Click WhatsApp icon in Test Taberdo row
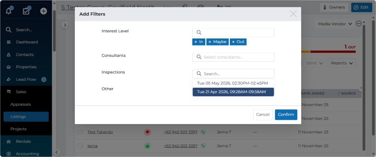 click(203, 132)
